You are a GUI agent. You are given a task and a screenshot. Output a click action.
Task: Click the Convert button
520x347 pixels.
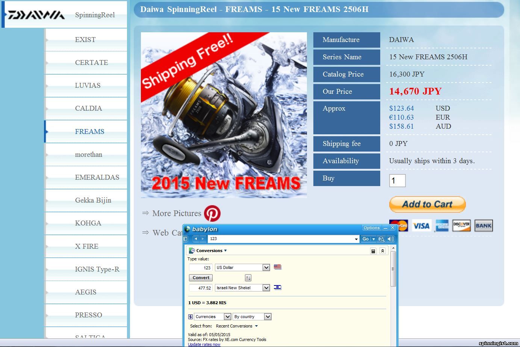pyautogui.click(x=201, y=278)
